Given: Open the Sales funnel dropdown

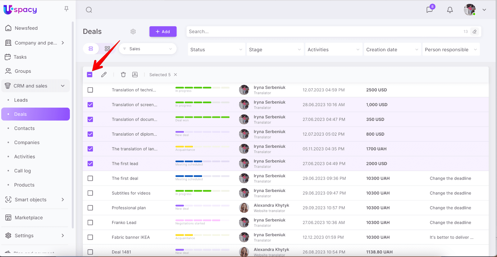Looking at the screenshot, I should (x=148, y=49).
